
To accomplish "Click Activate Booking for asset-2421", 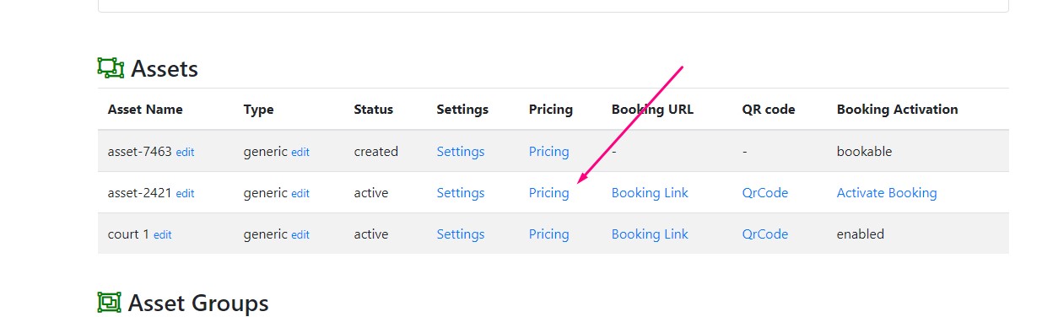I will 887,193.
